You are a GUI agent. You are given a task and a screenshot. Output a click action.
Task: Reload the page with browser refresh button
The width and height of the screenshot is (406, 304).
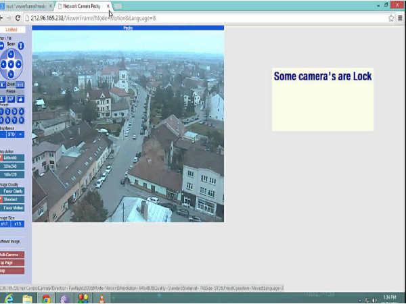click(x=18, y=18)
